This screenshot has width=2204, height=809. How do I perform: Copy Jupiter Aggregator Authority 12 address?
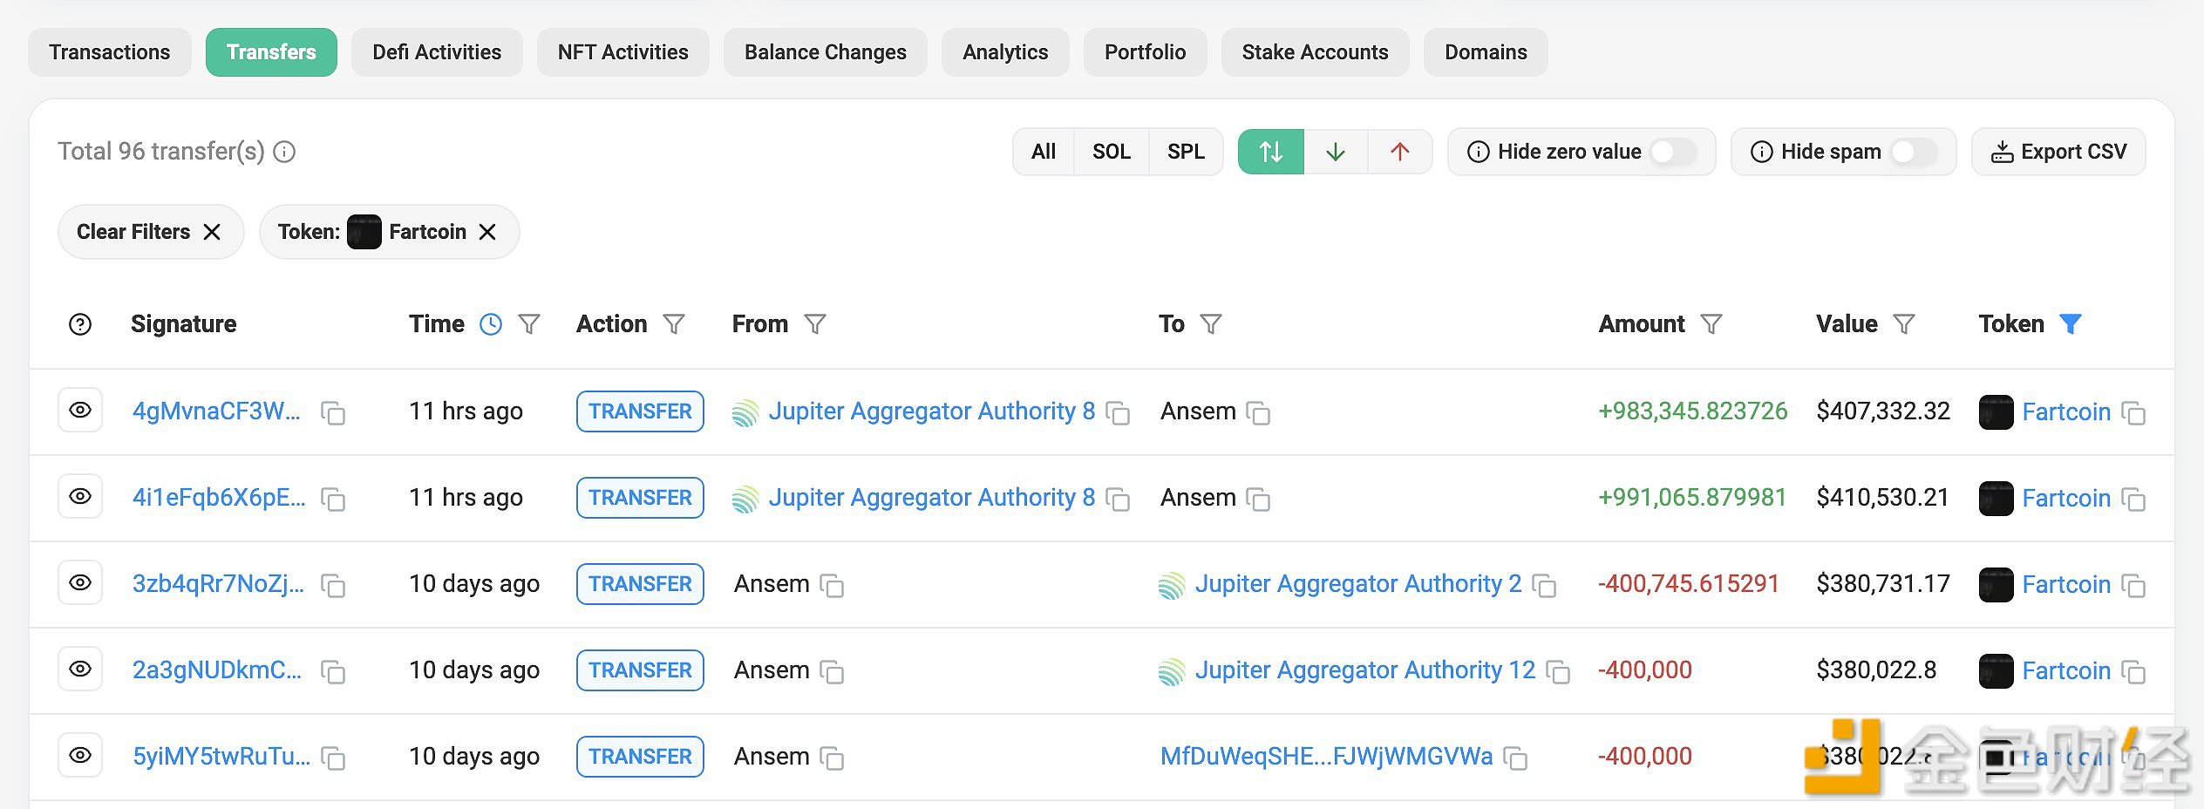pyautogui.click(x=1558, y=672)
